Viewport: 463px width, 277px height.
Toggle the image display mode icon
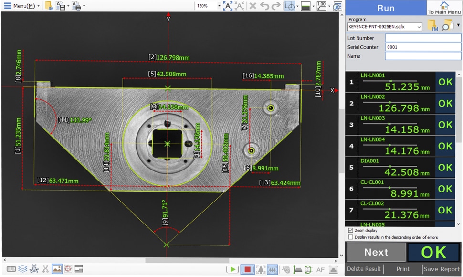[x=57, y=269]
